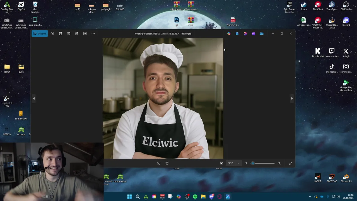Select the Kick-Symbol desktop file
This screenshot has height=201, width=357.
pos(318,53)
